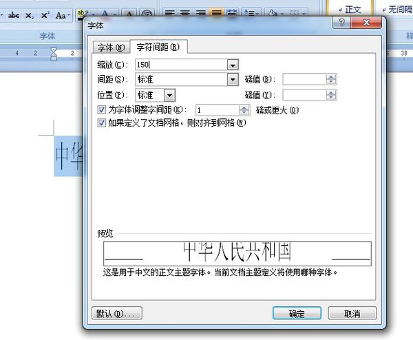Open the shading color dropdown arrow
Viewport: 413px width, 340px height.
tap(282, 13)
